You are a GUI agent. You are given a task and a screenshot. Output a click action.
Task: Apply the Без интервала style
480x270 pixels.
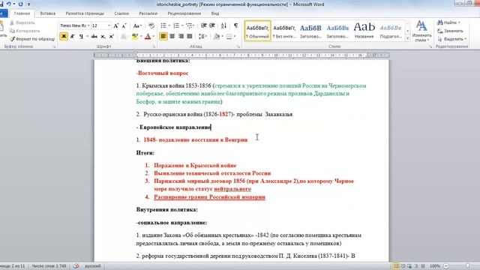click(x=284, y=31)
